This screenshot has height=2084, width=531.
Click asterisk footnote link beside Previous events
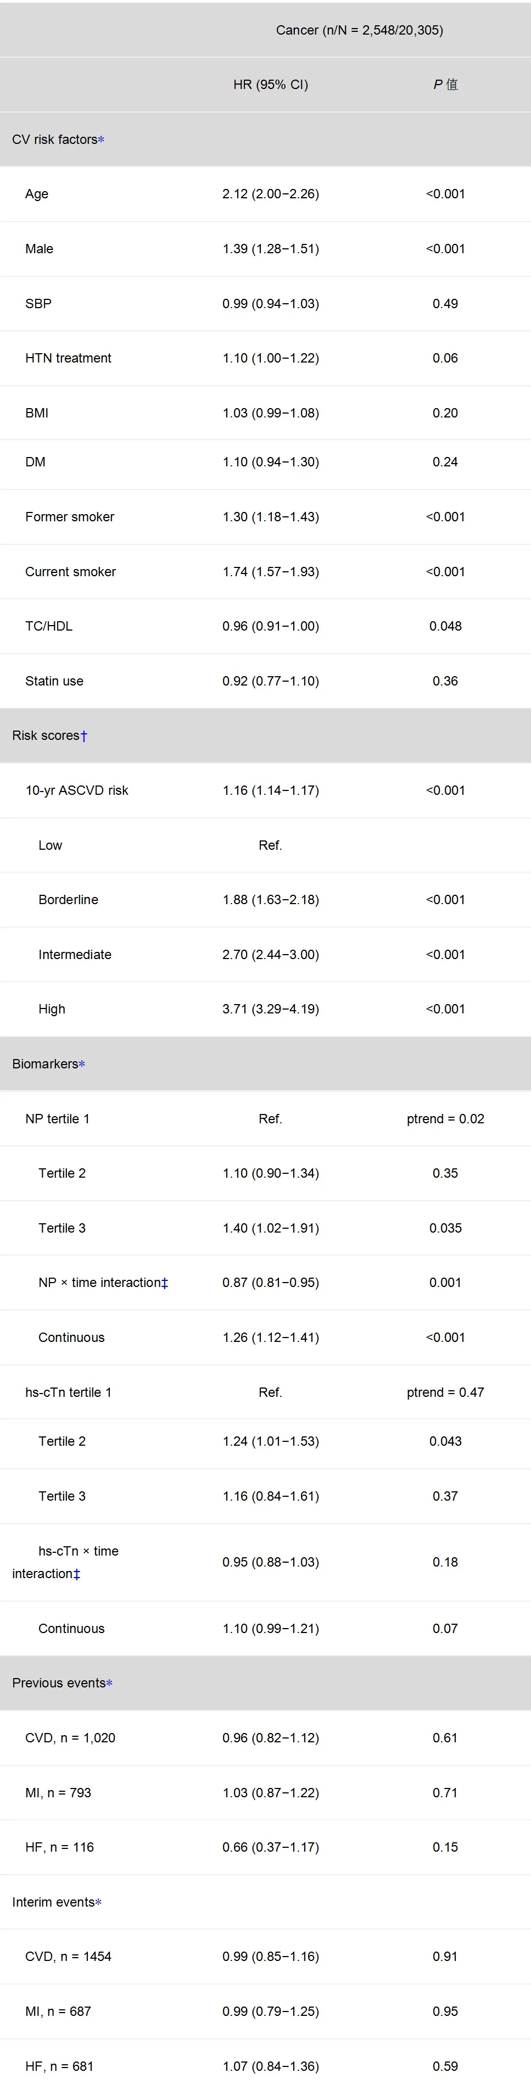point(109,1684)
